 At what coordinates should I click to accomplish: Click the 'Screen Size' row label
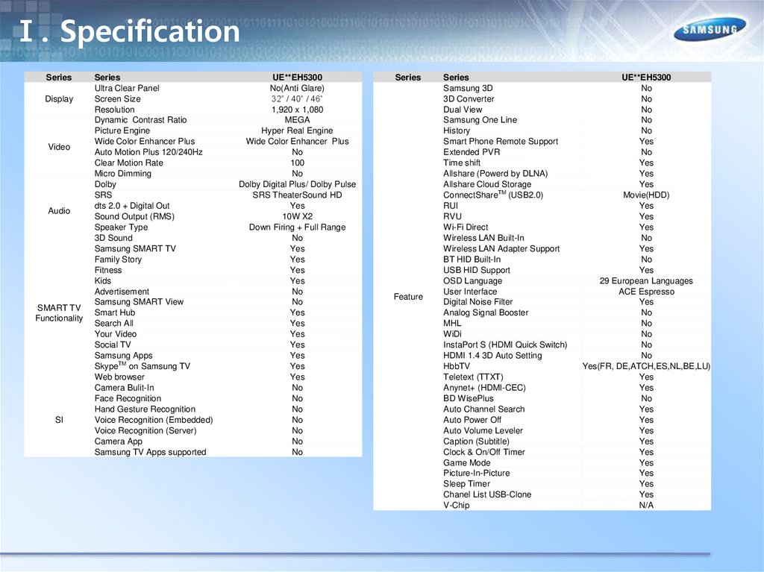117,99
